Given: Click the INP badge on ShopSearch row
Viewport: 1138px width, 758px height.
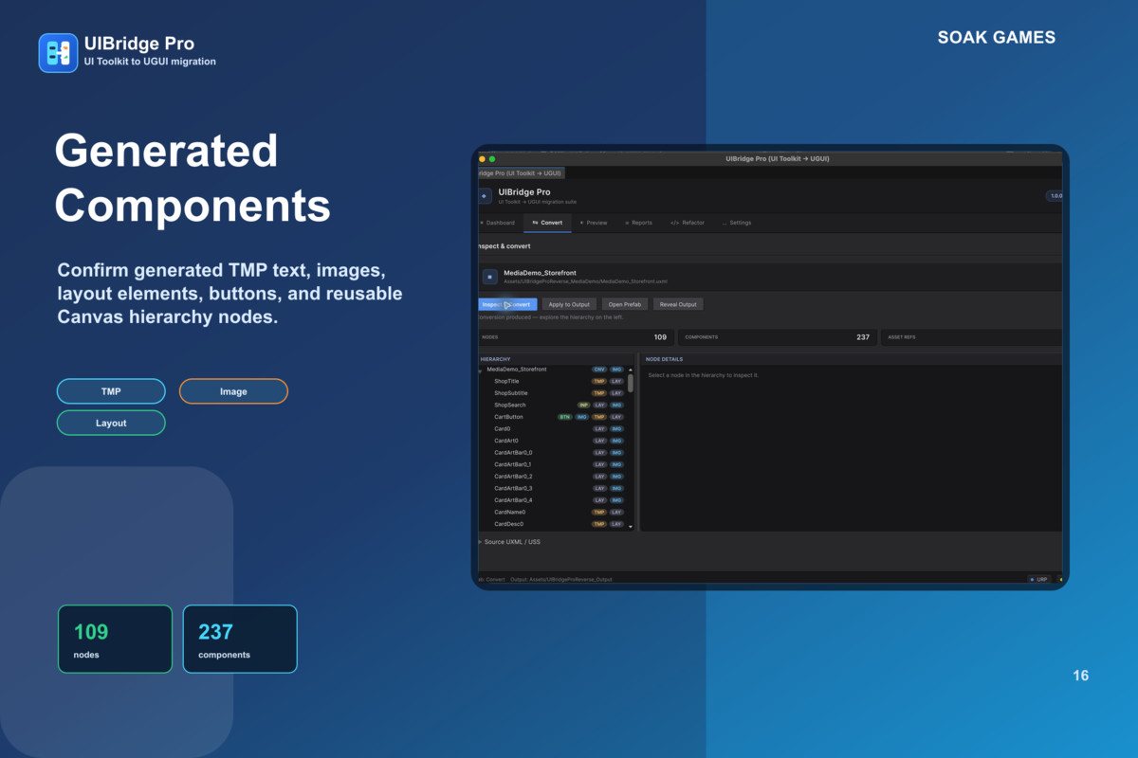Looking at the screenshot, I should [584, 405].
